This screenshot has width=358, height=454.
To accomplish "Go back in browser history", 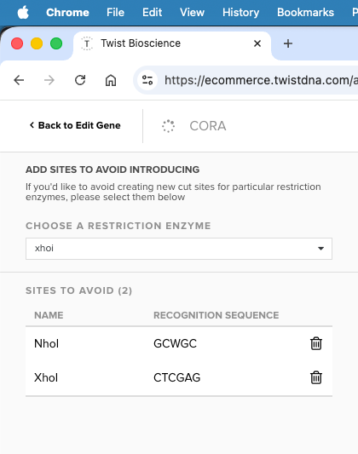I will point(19,80).
